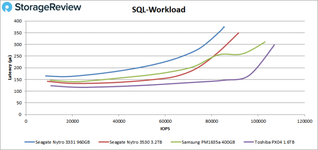Click the Latency (µs) axis title
This screenshot has height=150, width=318.
click(x=10, y=68)
